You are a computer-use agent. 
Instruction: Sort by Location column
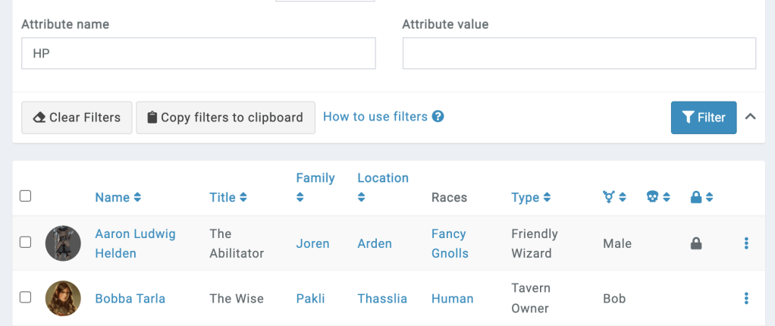[383, 187]
